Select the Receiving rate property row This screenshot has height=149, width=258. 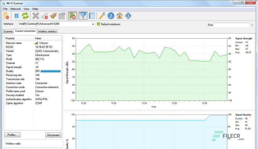pos(33,75)
